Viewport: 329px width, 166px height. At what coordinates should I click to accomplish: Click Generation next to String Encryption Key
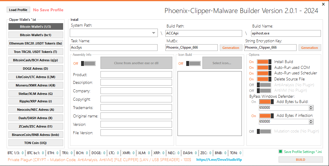click(x=310, y=48)
